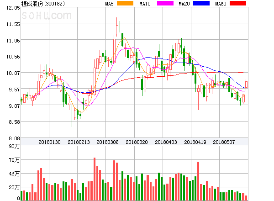
Task: Click the MA60 legend label
Action: (221, 4)
